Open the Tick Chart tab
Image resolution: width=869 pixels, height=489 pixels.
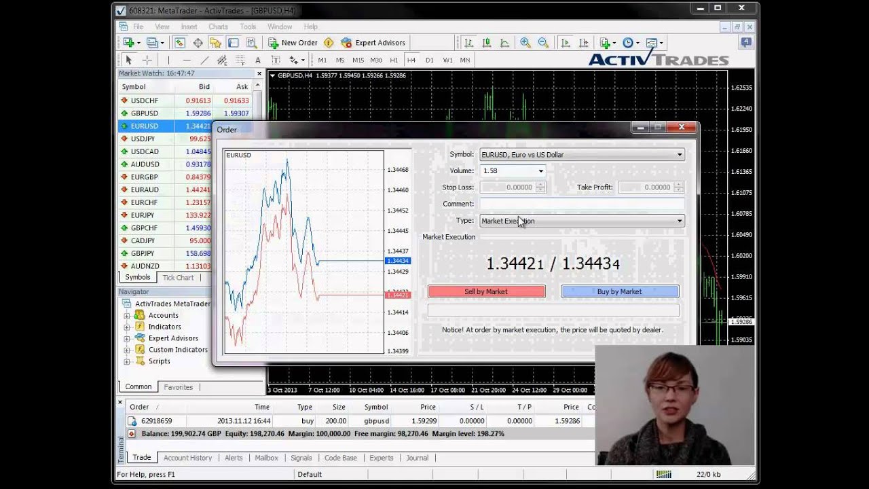(178, 277)
